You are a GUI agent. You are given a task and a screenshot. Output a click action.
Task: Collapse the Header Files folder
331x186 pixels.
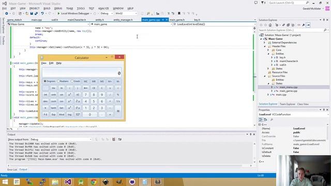coord(265,46)
